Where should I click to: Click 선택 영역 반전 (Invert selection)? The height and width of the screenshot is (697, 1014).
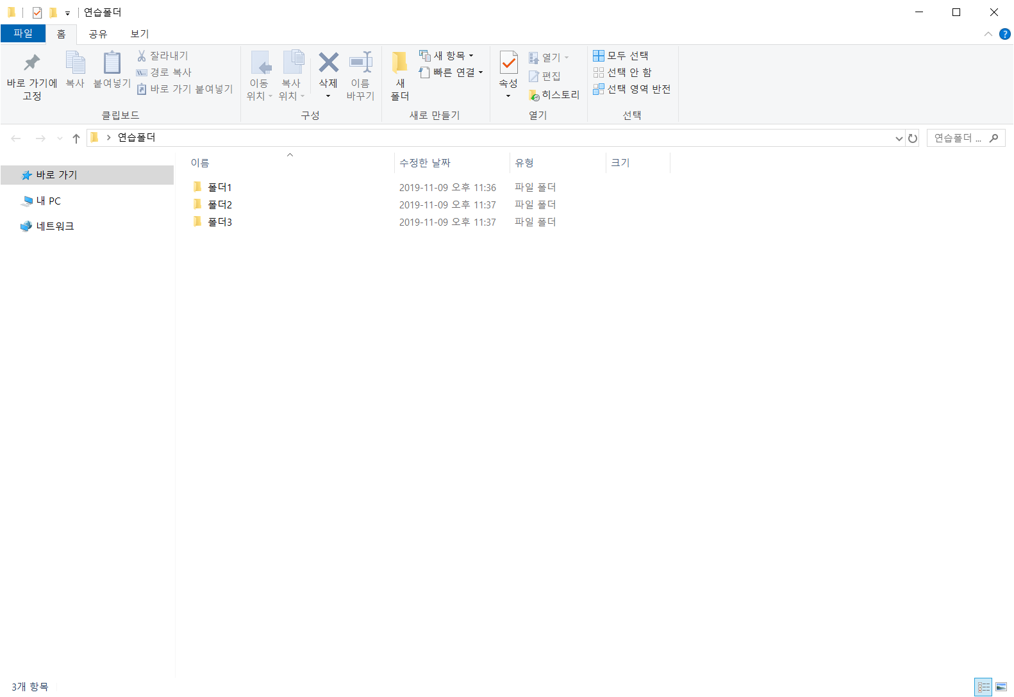tap(632, 89)
